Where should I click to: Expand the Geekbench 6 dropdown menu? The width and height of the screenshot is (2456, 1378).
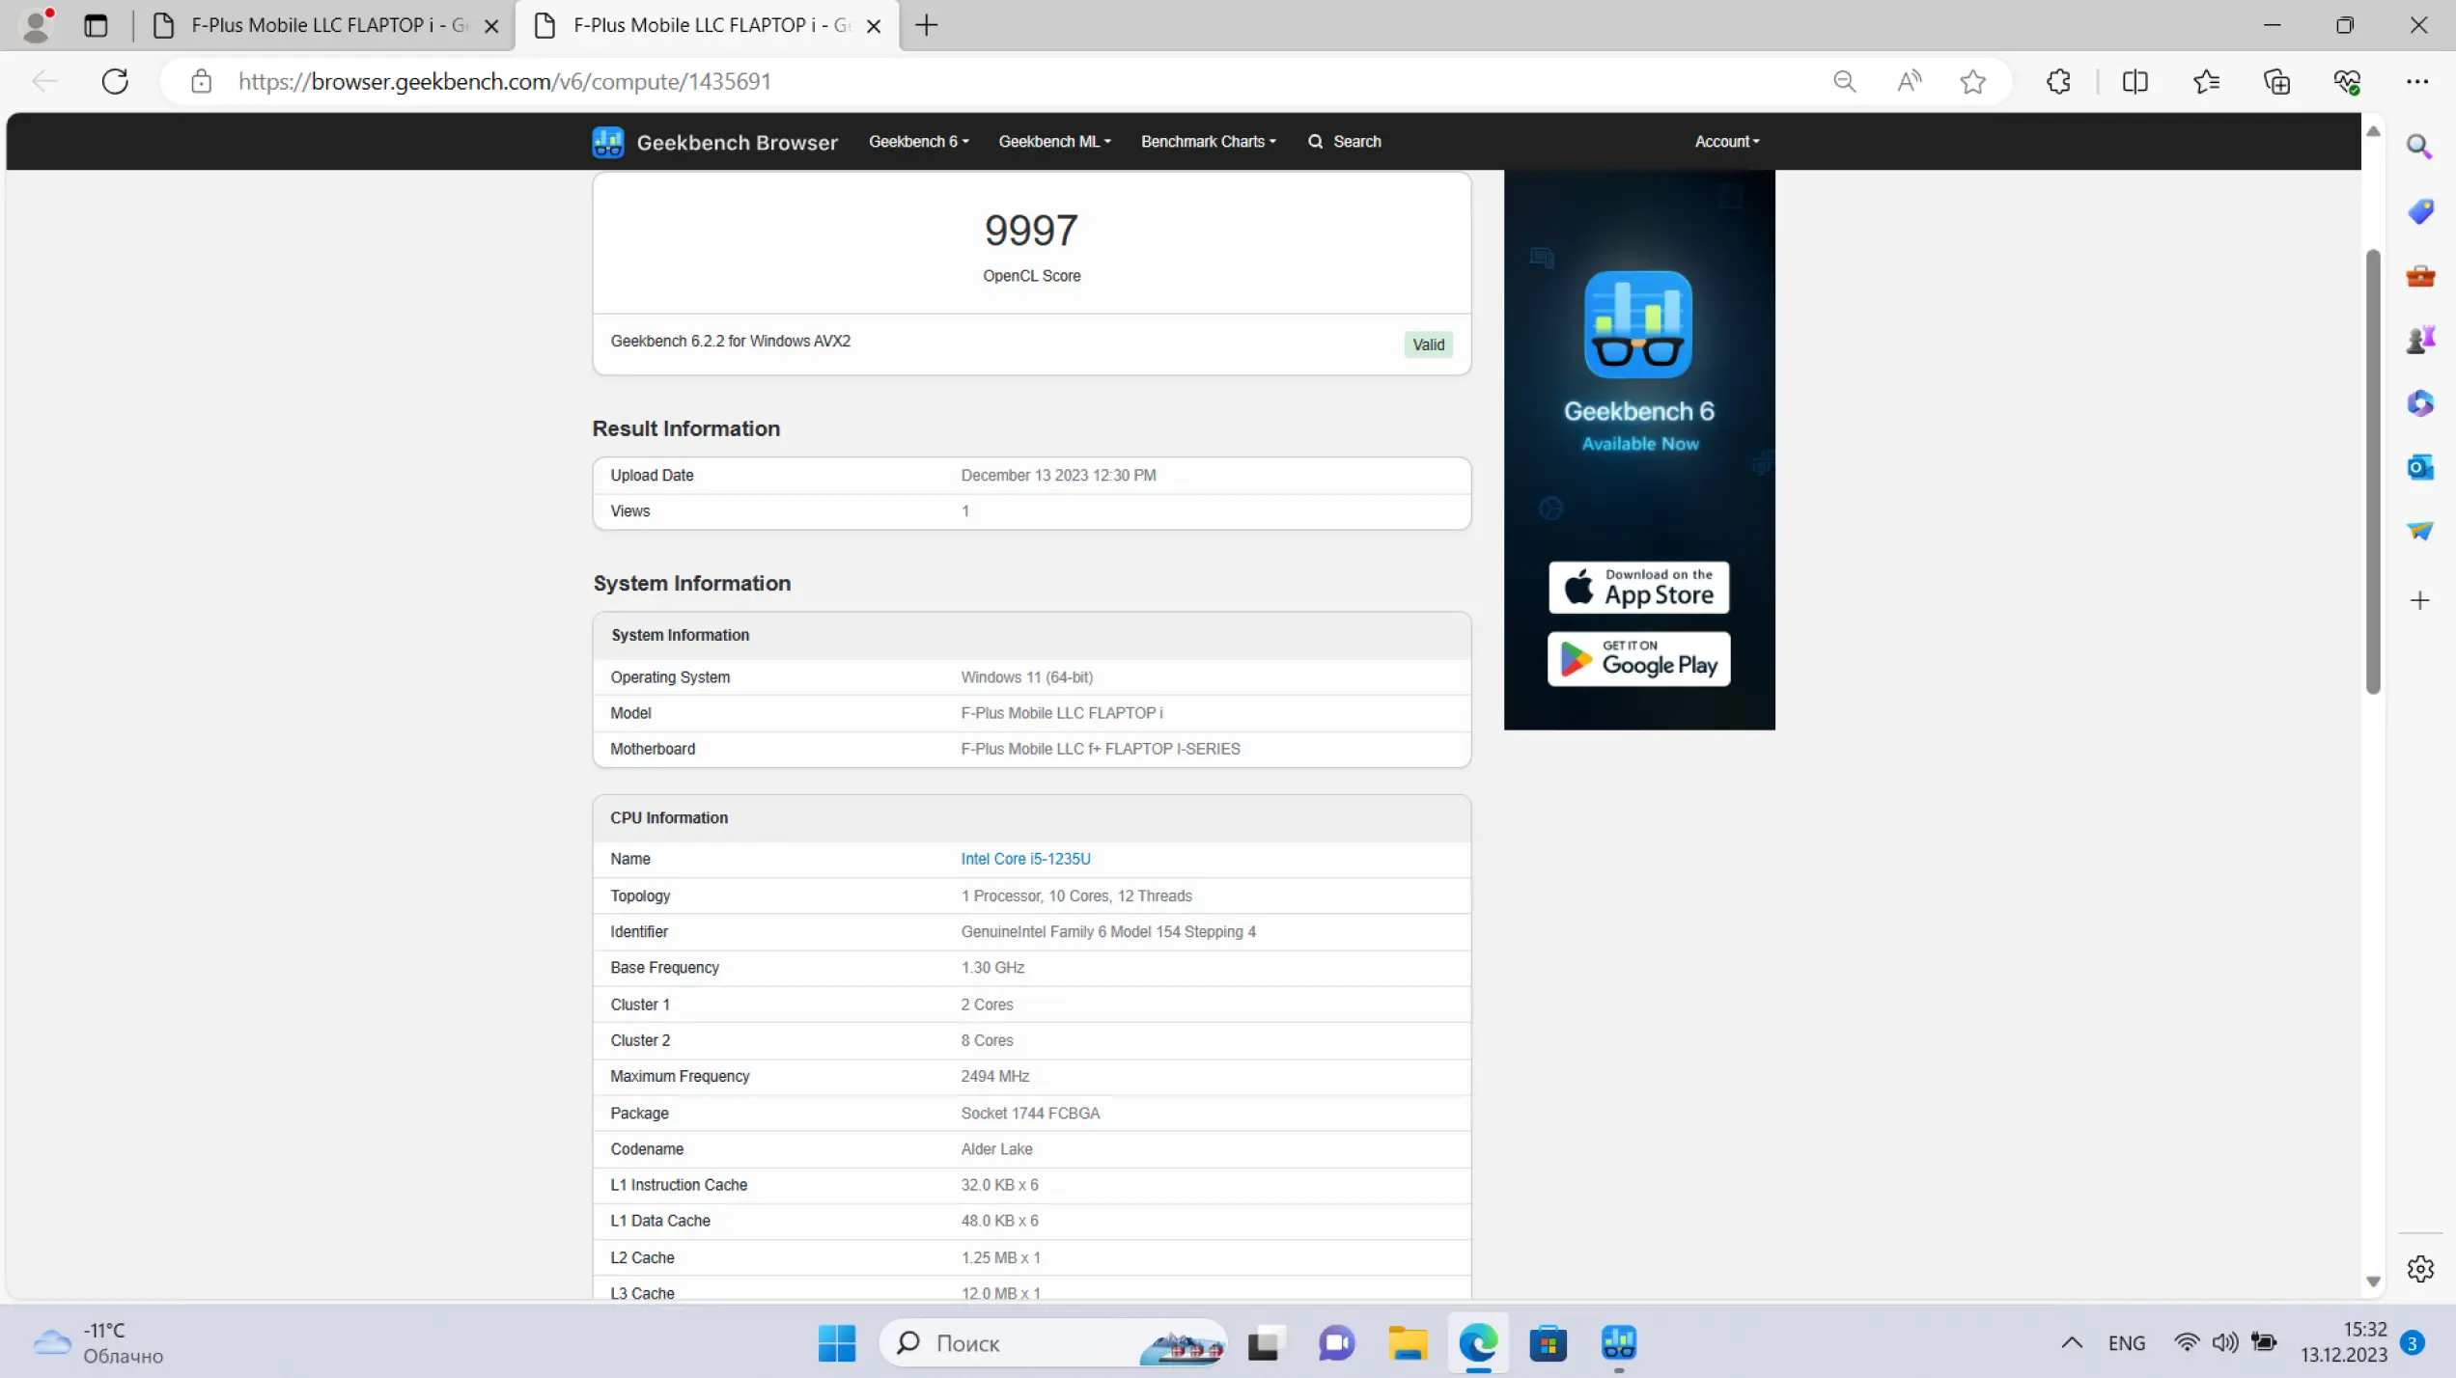(x=918, y=142)
